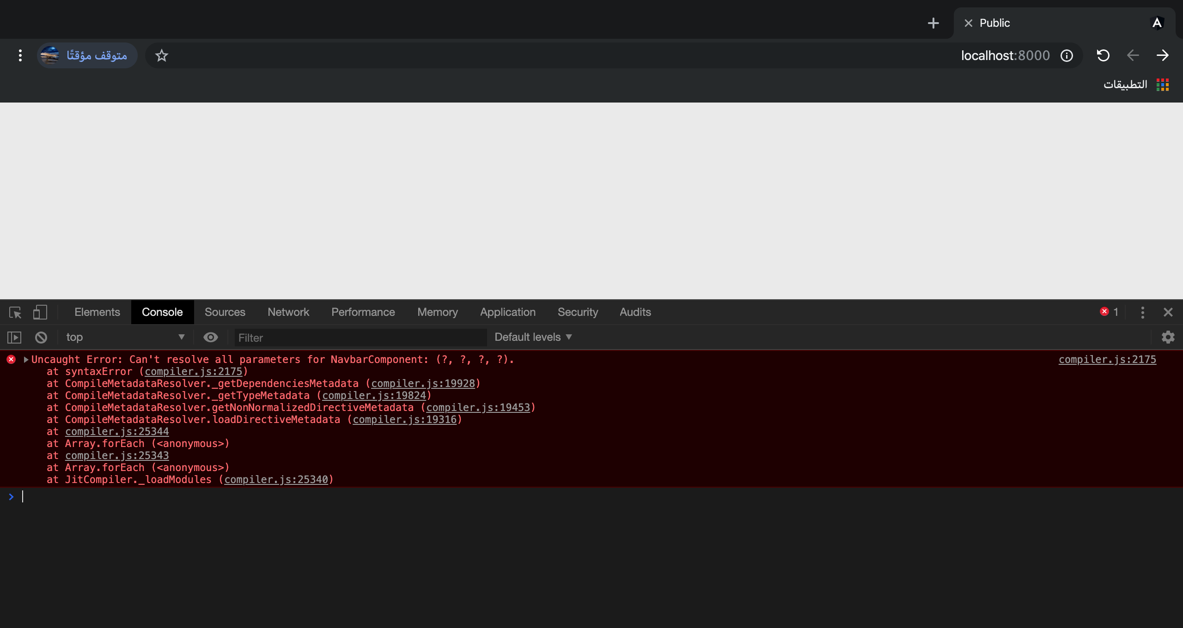This screenshot has width=1183, height=628.
Task: Follow the compiler.js:19928 stack trace link
Action: pos(423,383)
